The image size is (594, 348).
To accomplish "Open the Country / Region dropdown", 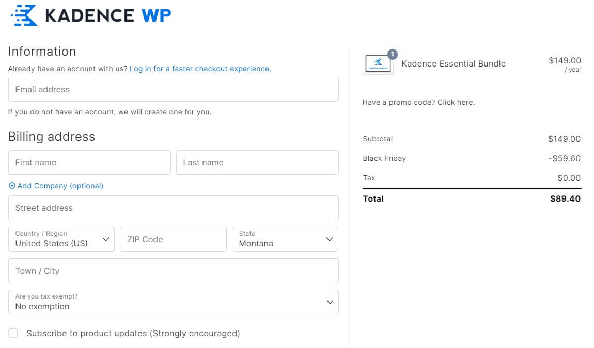I will pyautogui.click(x=61, y=239).
